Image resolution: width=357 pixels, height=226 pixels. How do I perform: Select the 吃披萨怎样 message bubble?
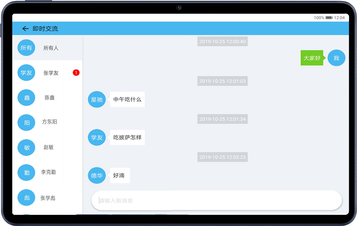(127, 138)
